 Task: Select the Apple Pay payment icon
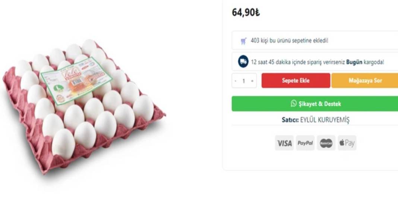click(346, 143)
